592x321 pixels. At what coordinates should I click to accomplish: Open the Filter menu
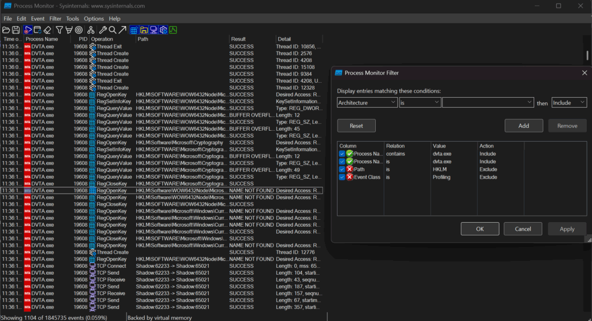(x=55, y=19)
